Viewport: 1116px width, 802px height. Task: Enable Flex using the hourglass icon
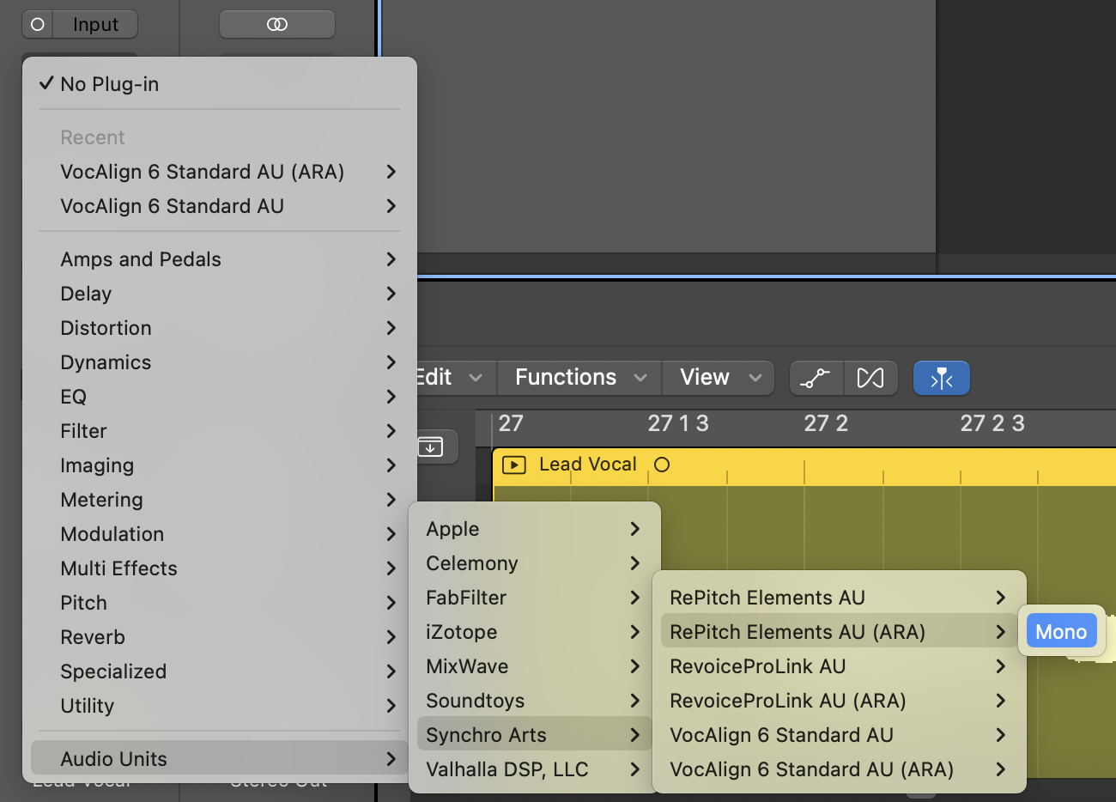click(x=870, y=378)
